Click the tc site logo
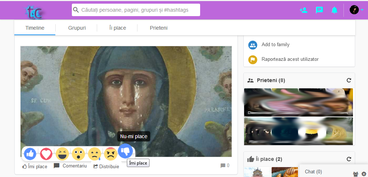 pyautogui.click(x=34, y=12)
